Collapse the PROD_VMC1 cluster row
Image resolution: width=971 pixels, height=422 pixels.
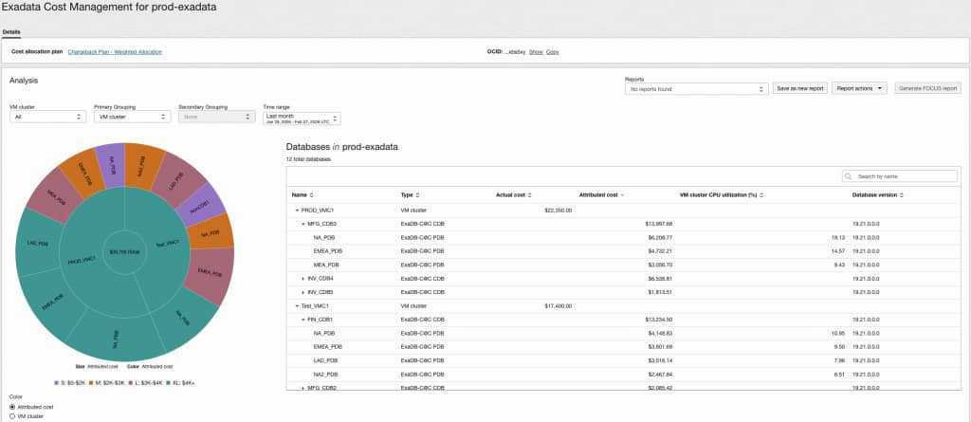point(297,211)
